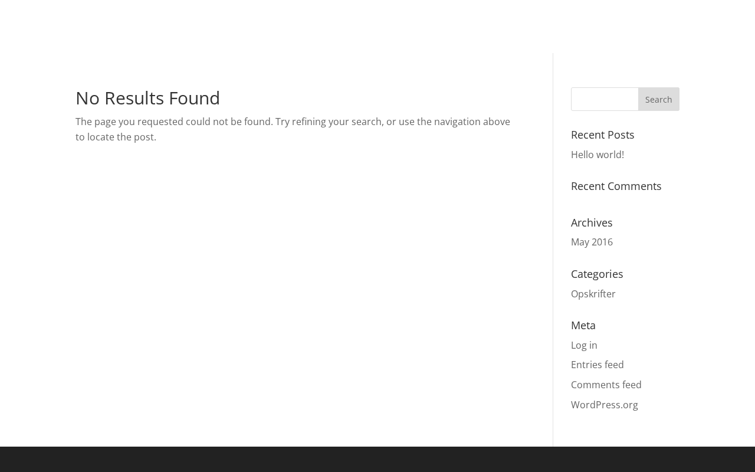
Task: Go to the Log in page
Action: pyautogui.click(x=584, y=345)
